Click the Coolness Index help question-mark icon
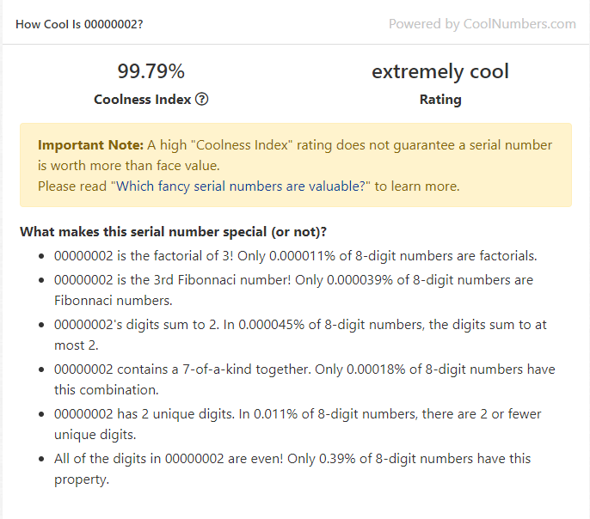Screen dimensions: 590x519 pyautogui.click(x=202, y=99)
